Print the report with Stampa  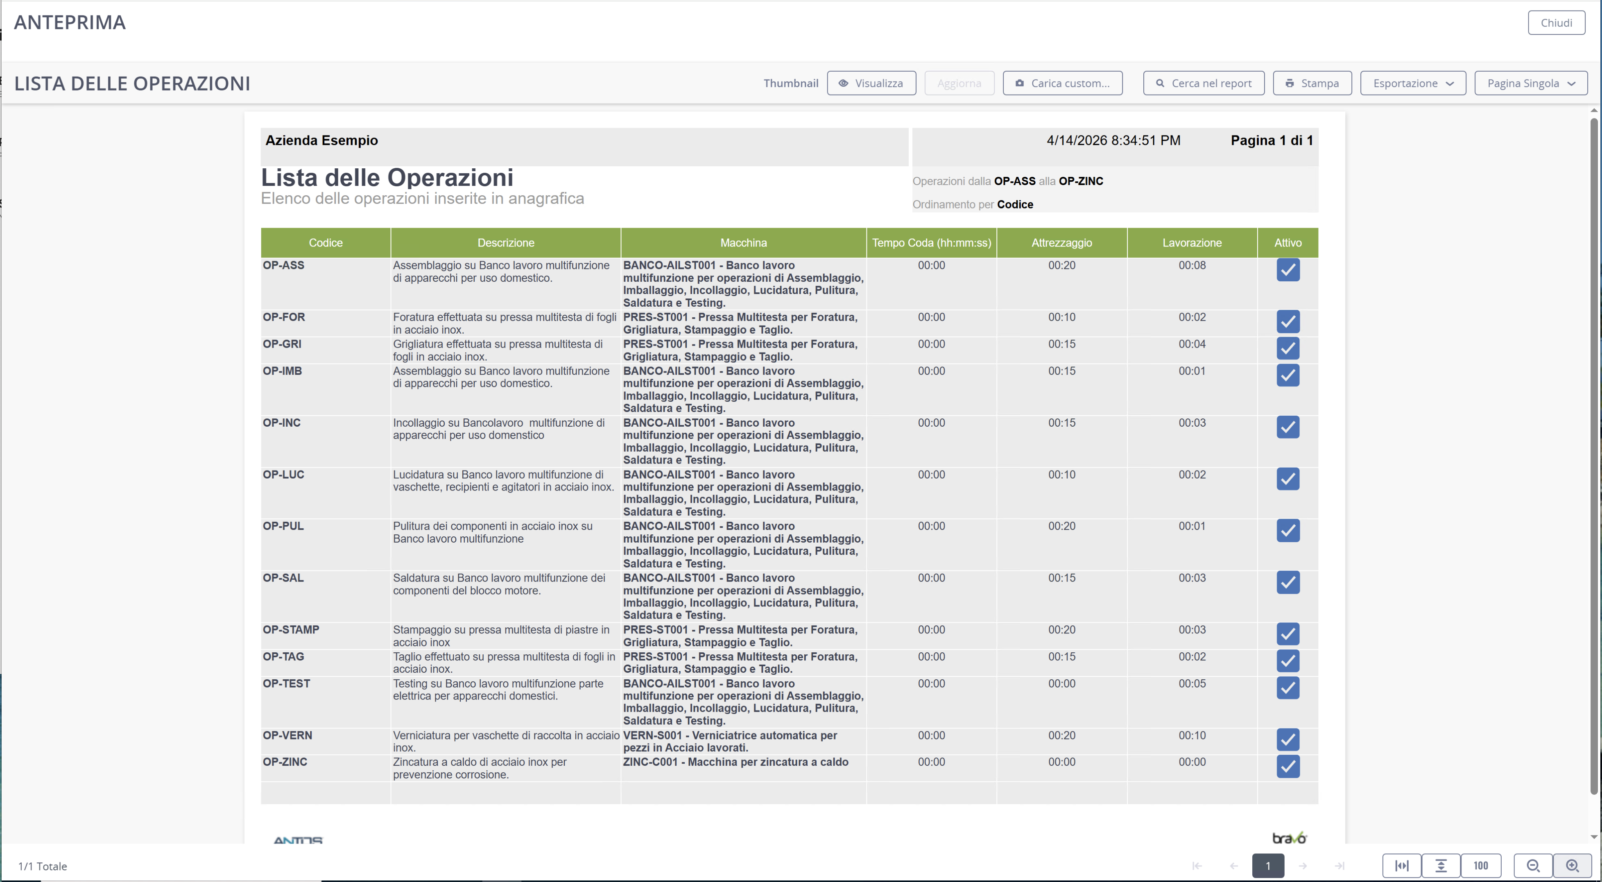tap(1312, 84)
